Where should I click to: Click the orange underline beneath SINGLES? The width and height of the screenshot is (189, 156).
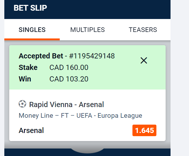click(x=32, y=39)
